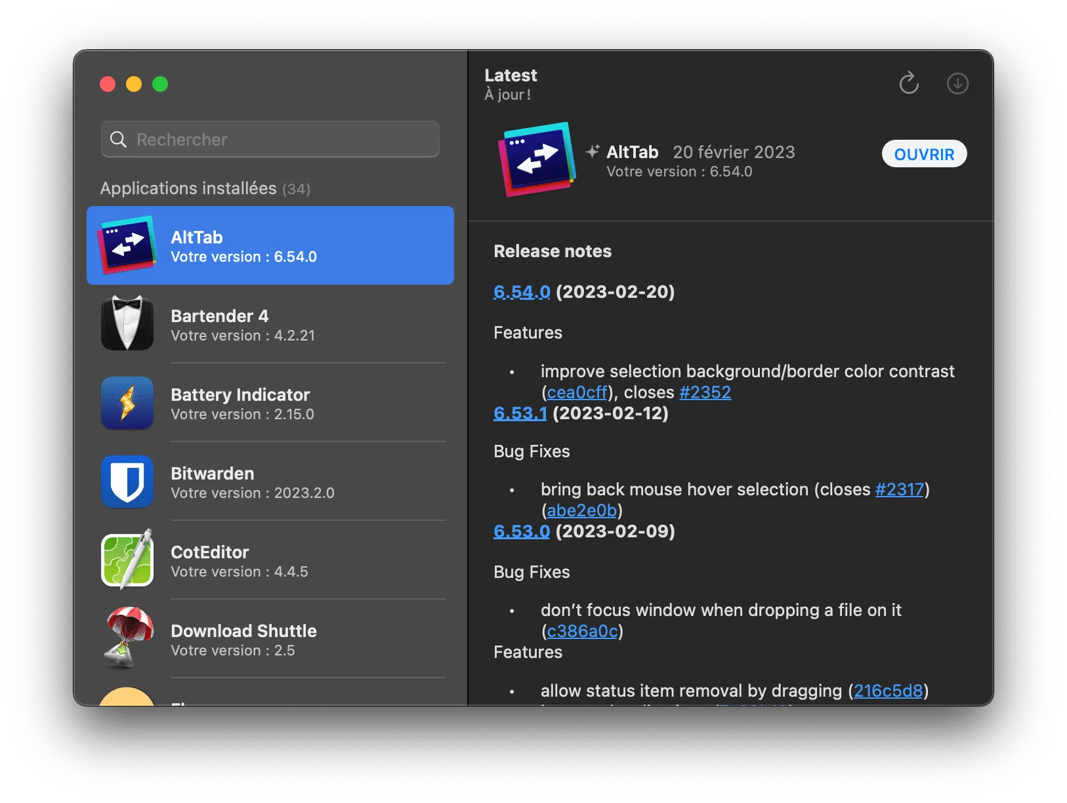Open commit link 216c5d8
Image resolution: width=1067 pixels, height=803 pixels.
point(889,691)
